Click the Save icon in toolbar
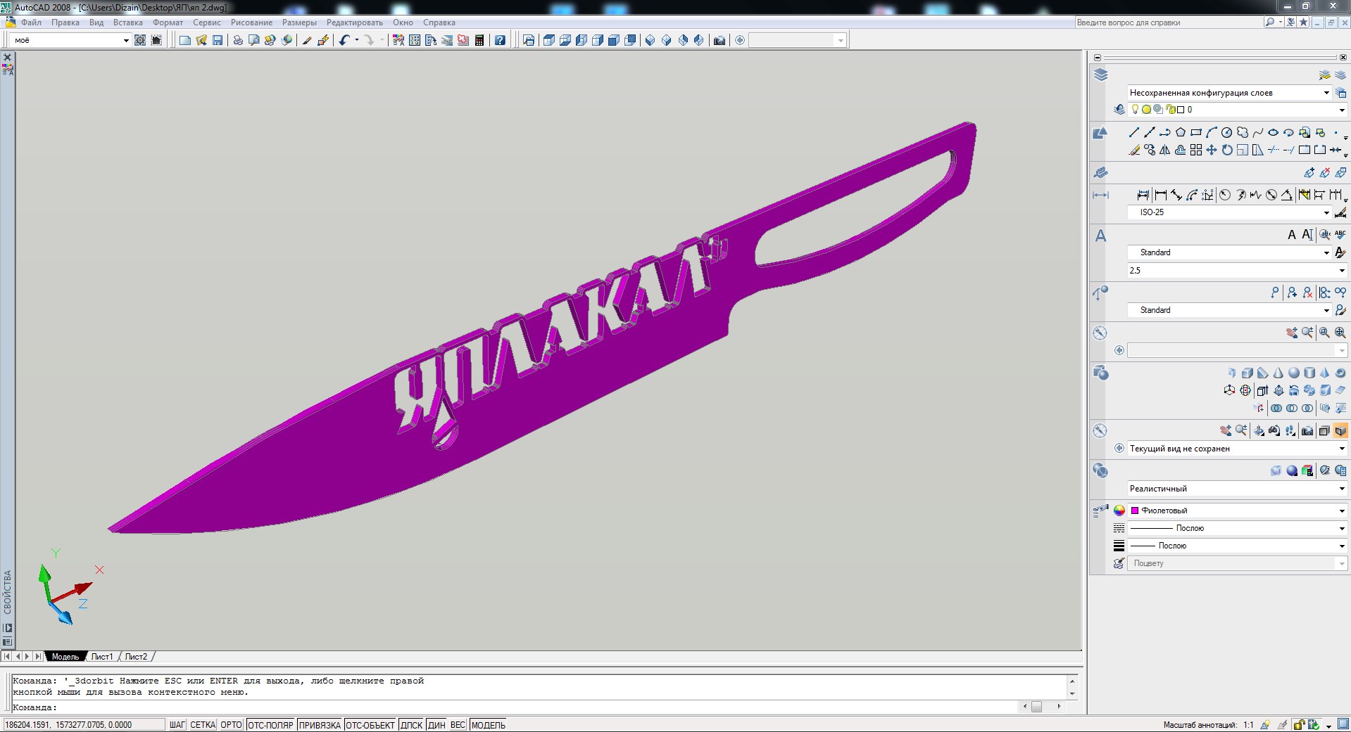This screenshot has height=732, width=1351. [x=218, y=40]
